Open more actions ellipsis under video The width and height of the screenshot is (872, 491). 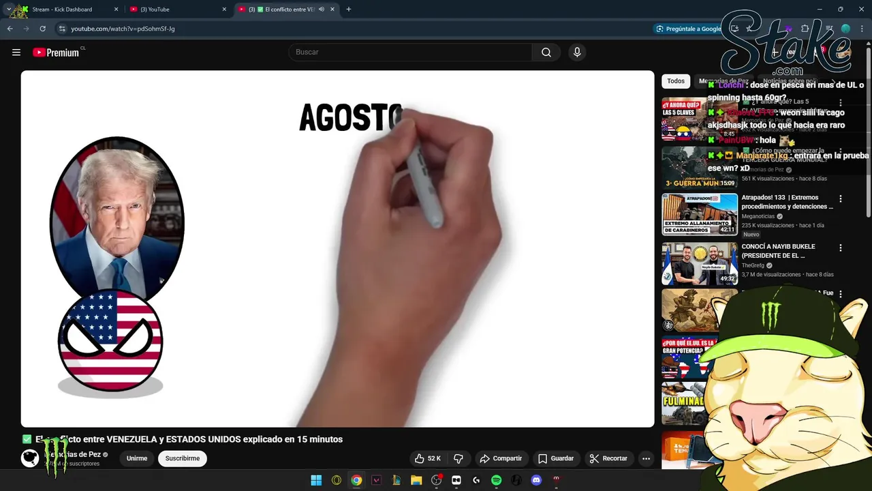click(646, 458)
